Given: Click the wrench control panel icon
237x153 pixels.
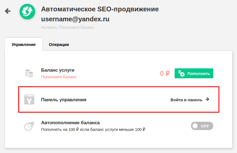Looking at the screenshot, I should pyautogui.click(x=29, y=100).
